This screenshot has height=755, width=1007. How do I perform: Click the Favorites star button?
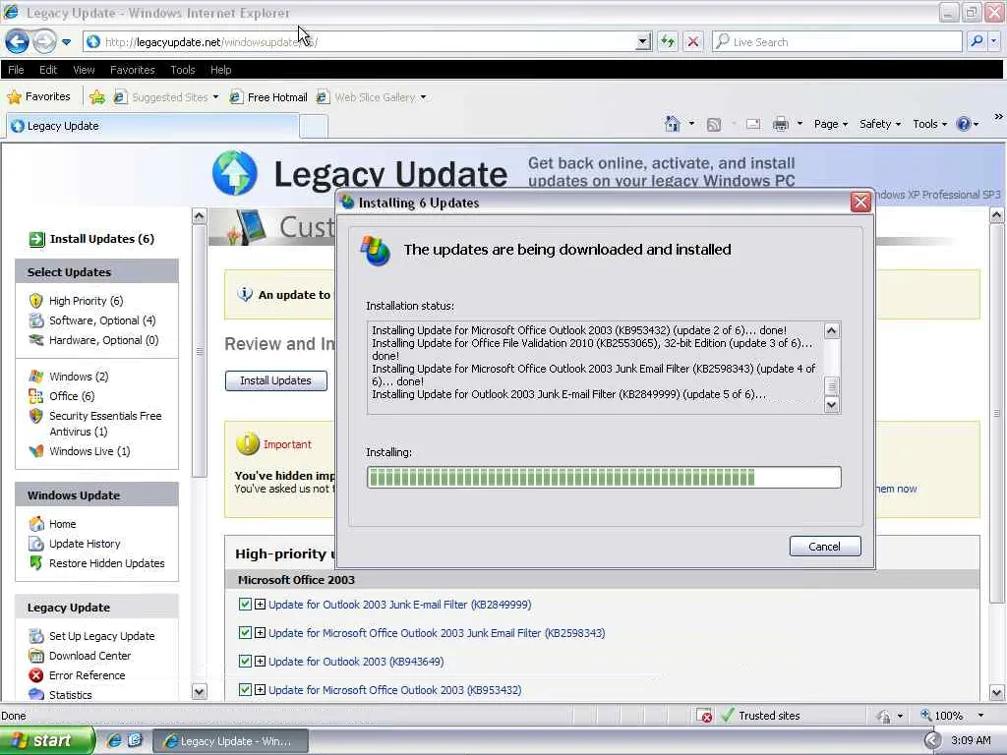[x=38, y=97]
